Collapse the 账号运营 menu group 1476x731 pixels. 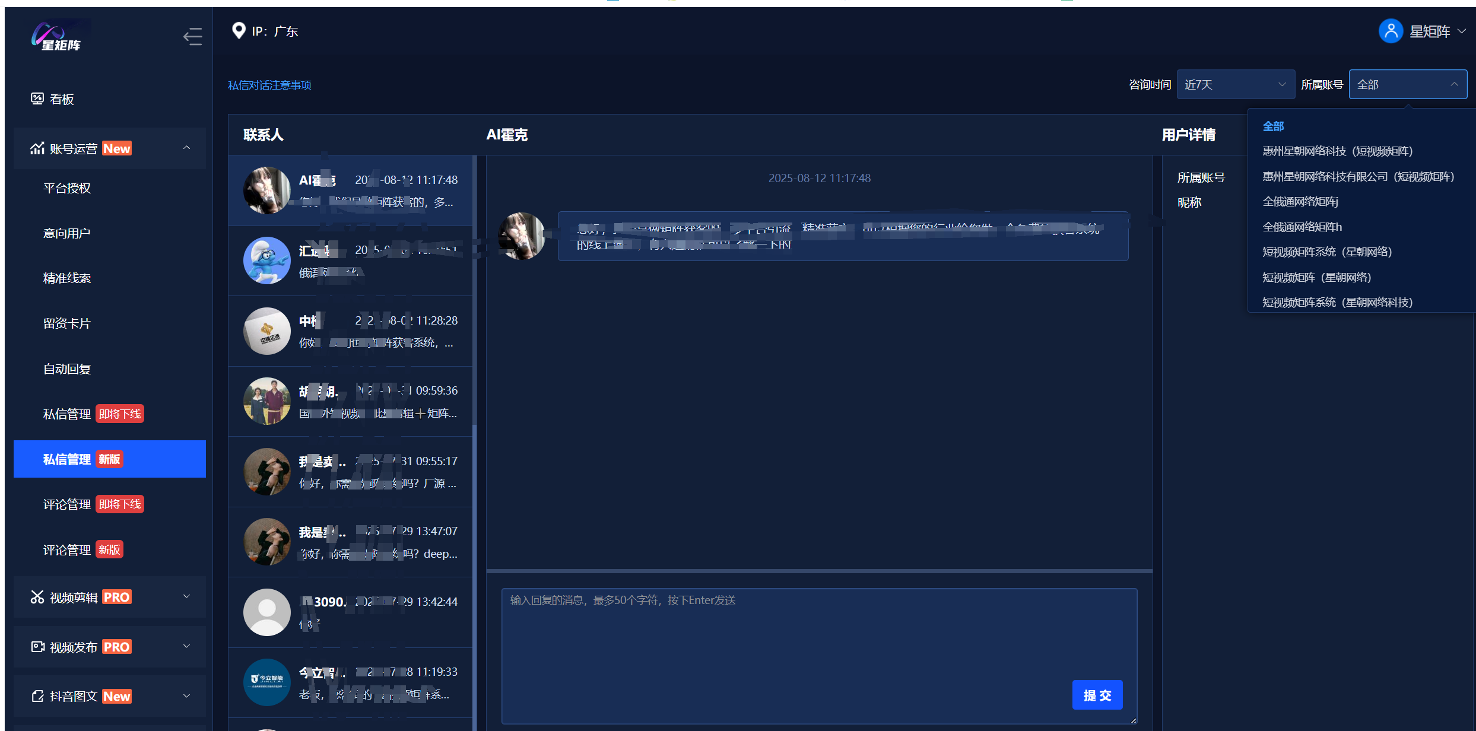pos(186,148)
